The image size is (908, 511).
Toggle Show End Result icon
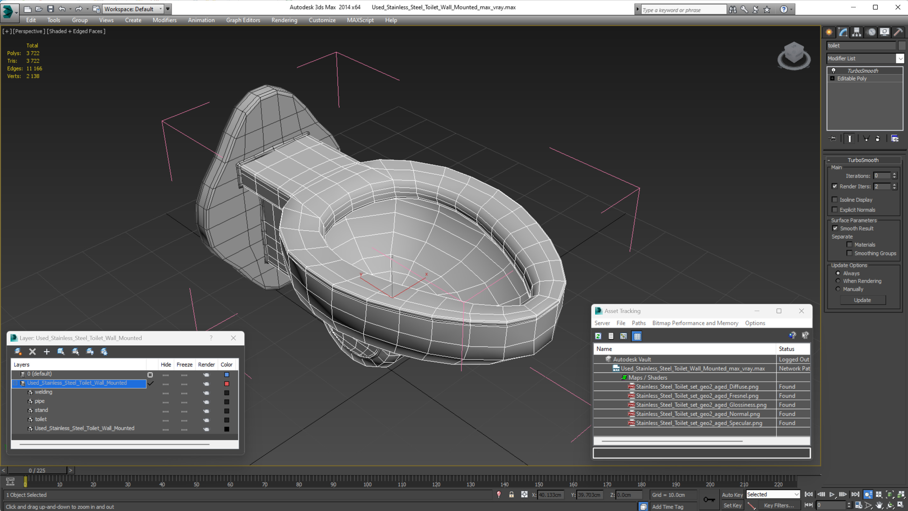[849, 138]
